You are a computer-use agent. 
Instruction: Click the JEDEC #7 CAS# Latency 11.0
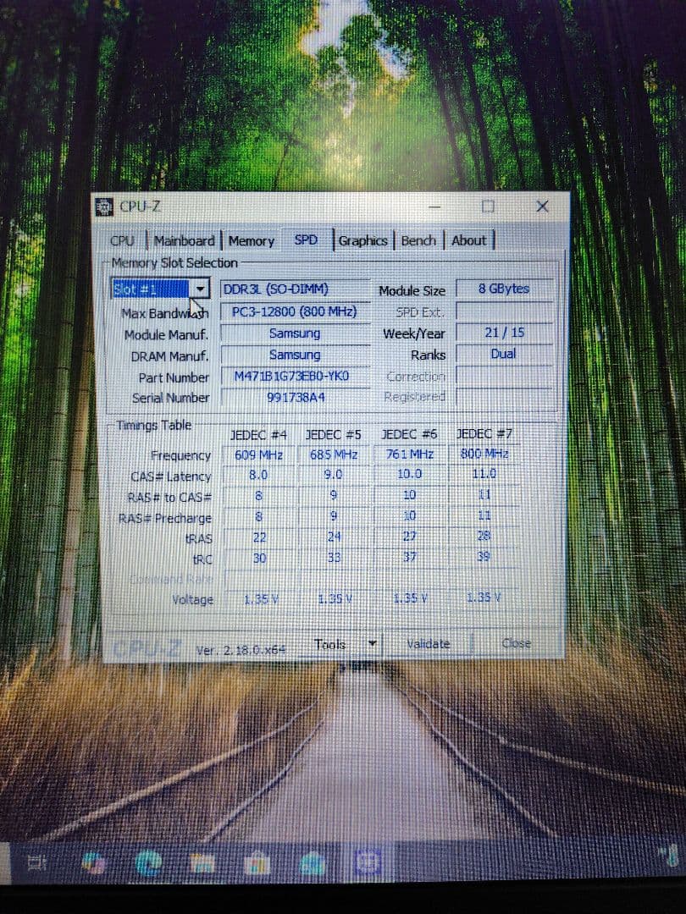(484, 473)
